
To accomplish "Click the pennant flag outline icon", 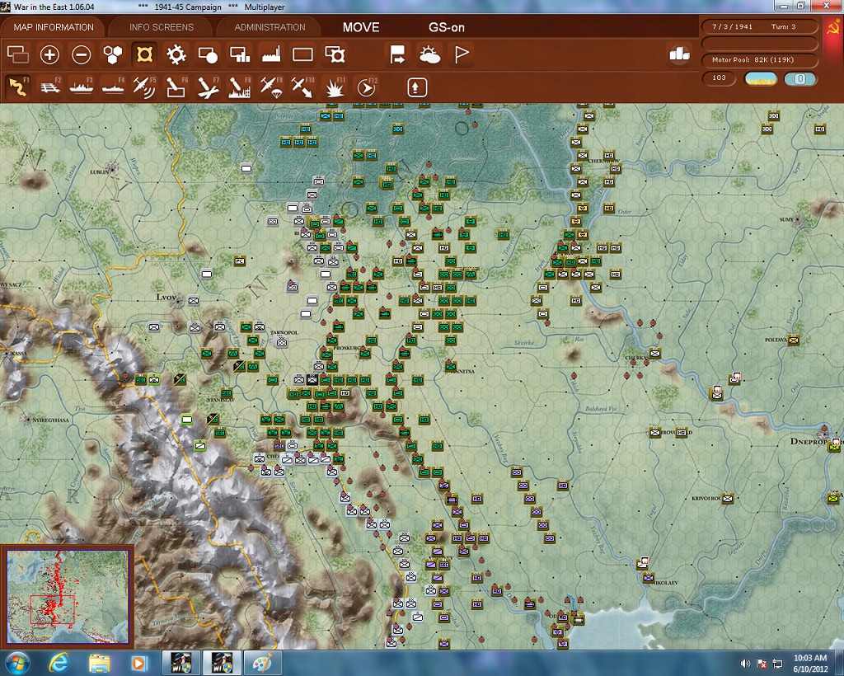I will point(462,54).
